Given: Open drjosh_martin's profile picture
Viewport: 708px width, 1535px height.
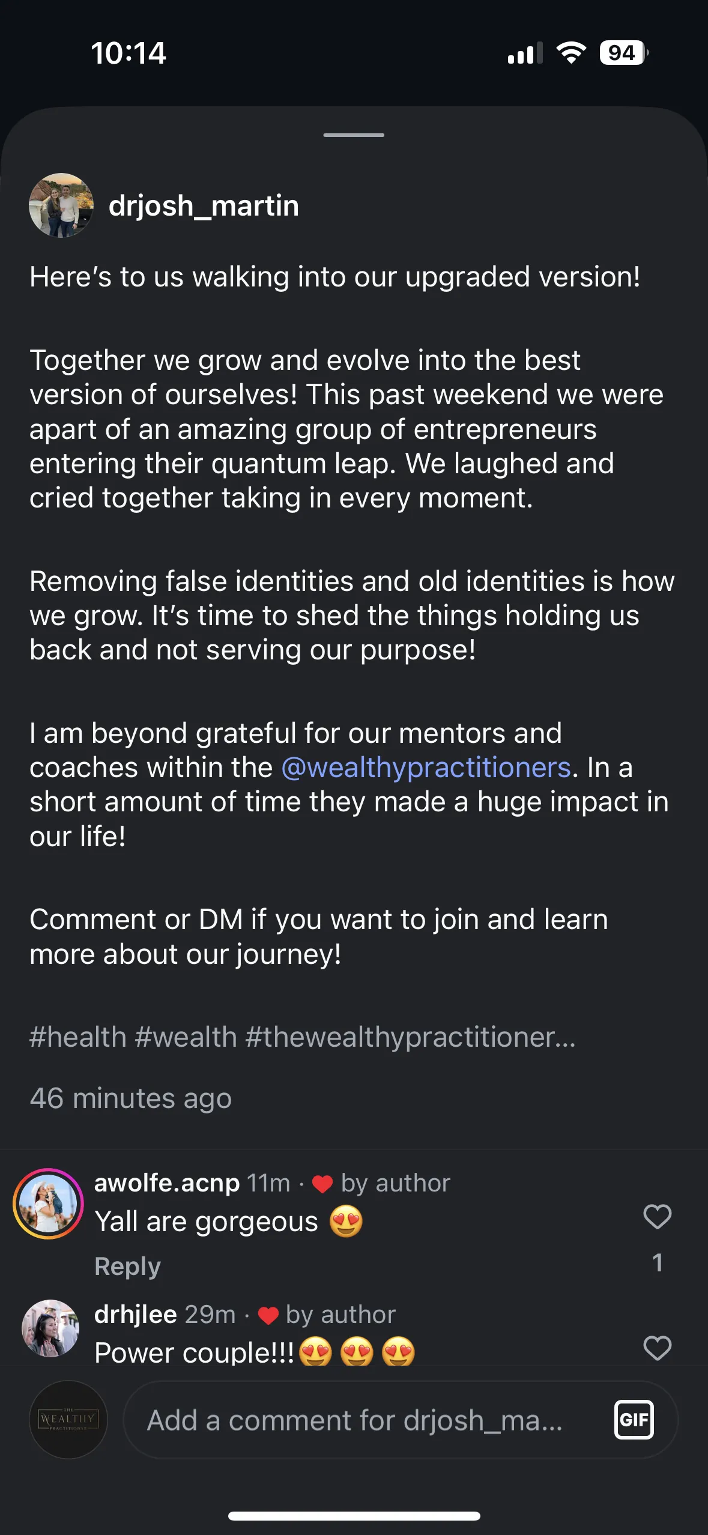Looking at the screenshot, I should point(61,205).
